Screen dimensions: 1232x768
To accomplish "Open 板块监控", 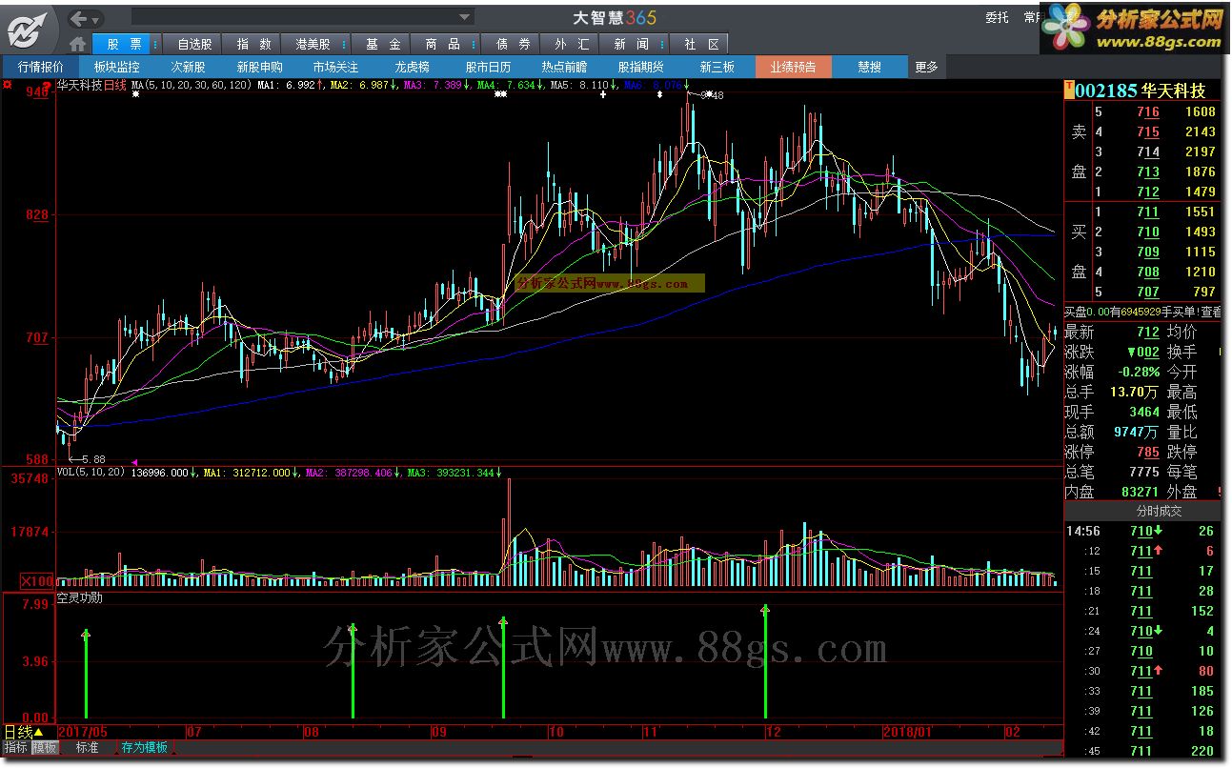I will [x=116, y=67].
